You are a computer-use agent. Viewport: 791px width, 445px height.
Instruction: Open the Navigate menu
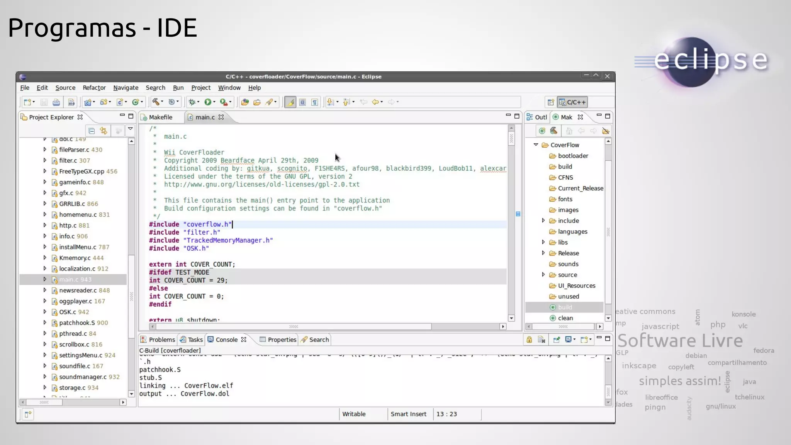(126, 88)
